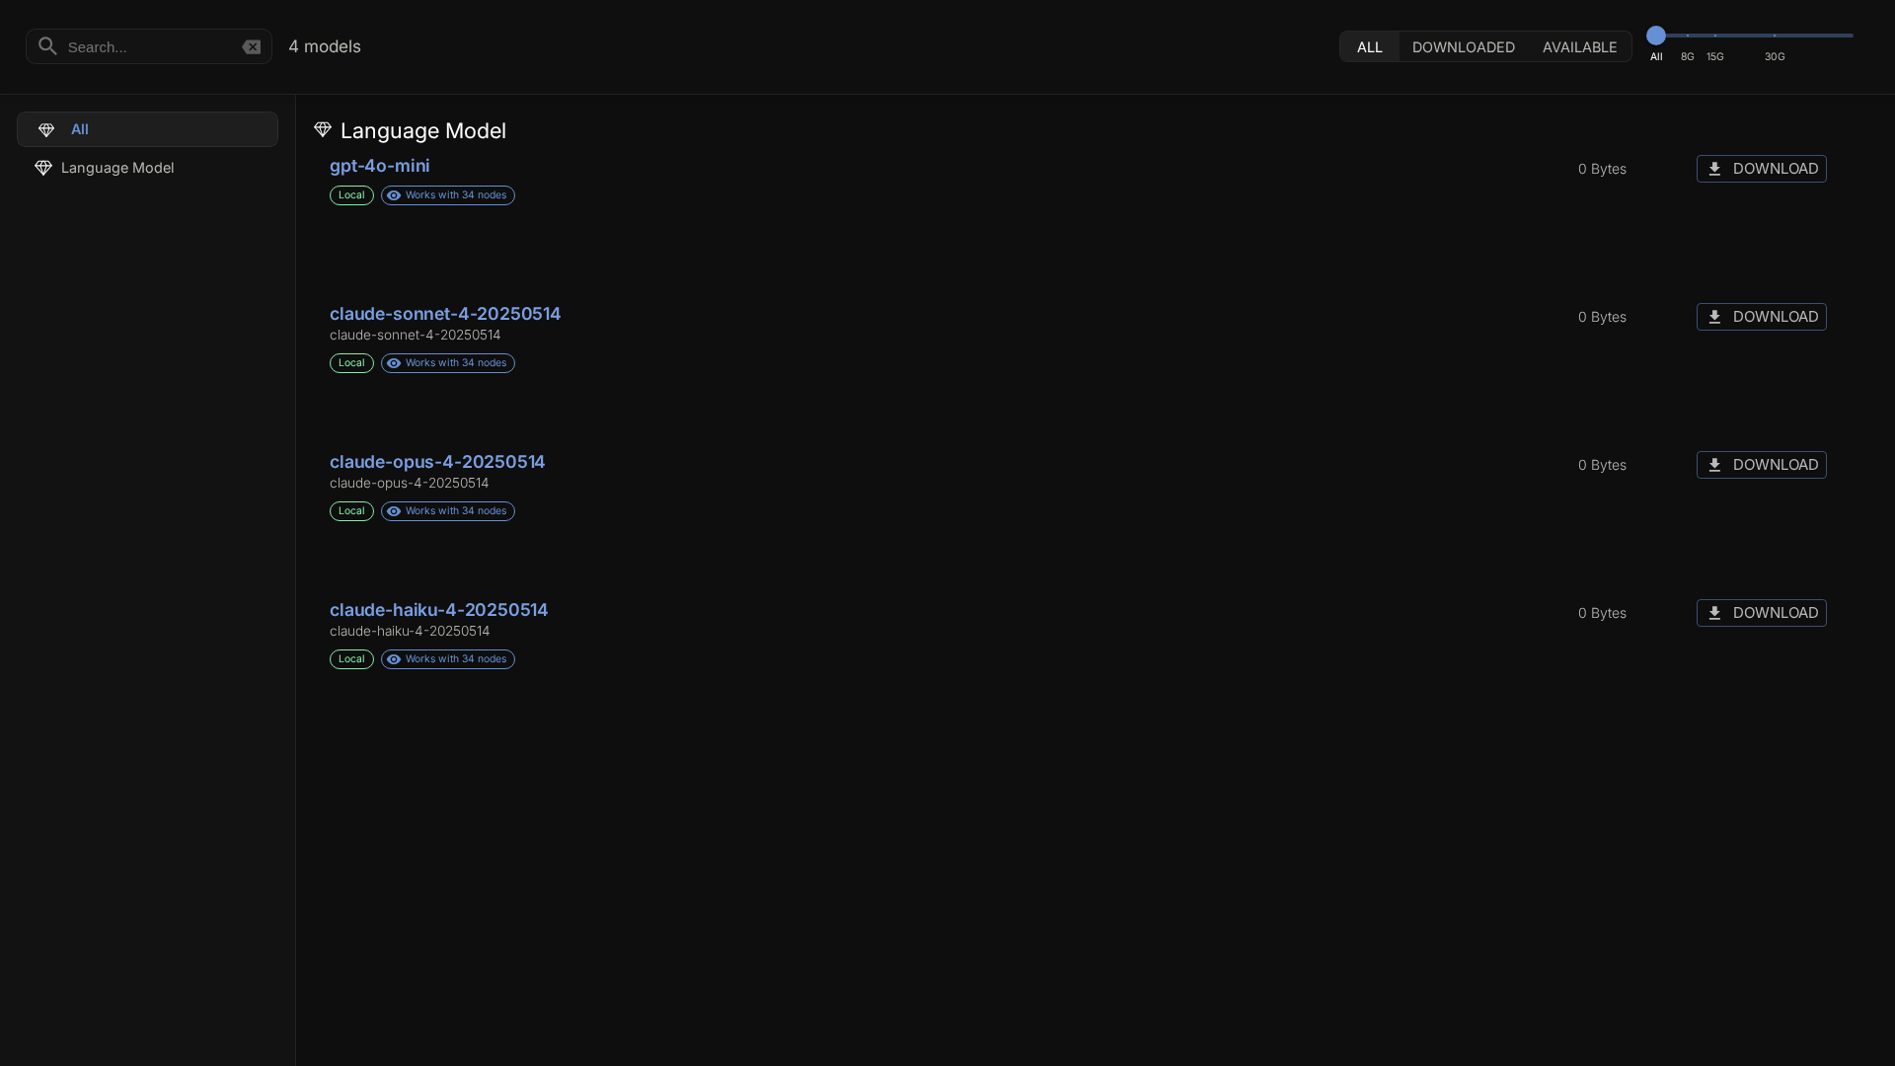Click eye icon on claude-haiku-4 nodes badge

(x=394, y=659)
